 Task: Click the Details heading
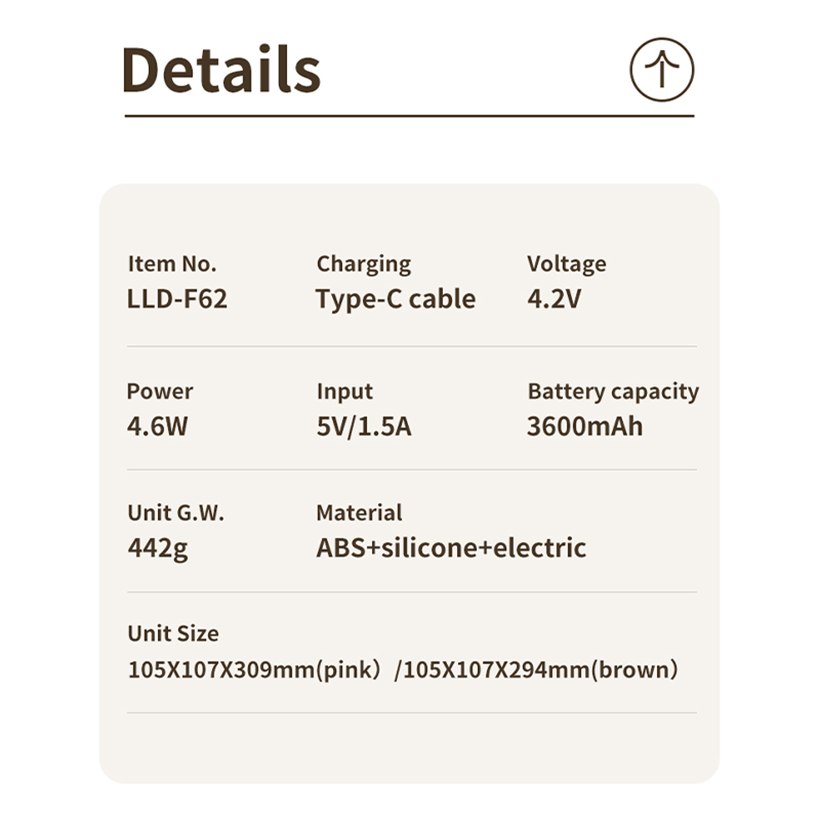point(221,69)
